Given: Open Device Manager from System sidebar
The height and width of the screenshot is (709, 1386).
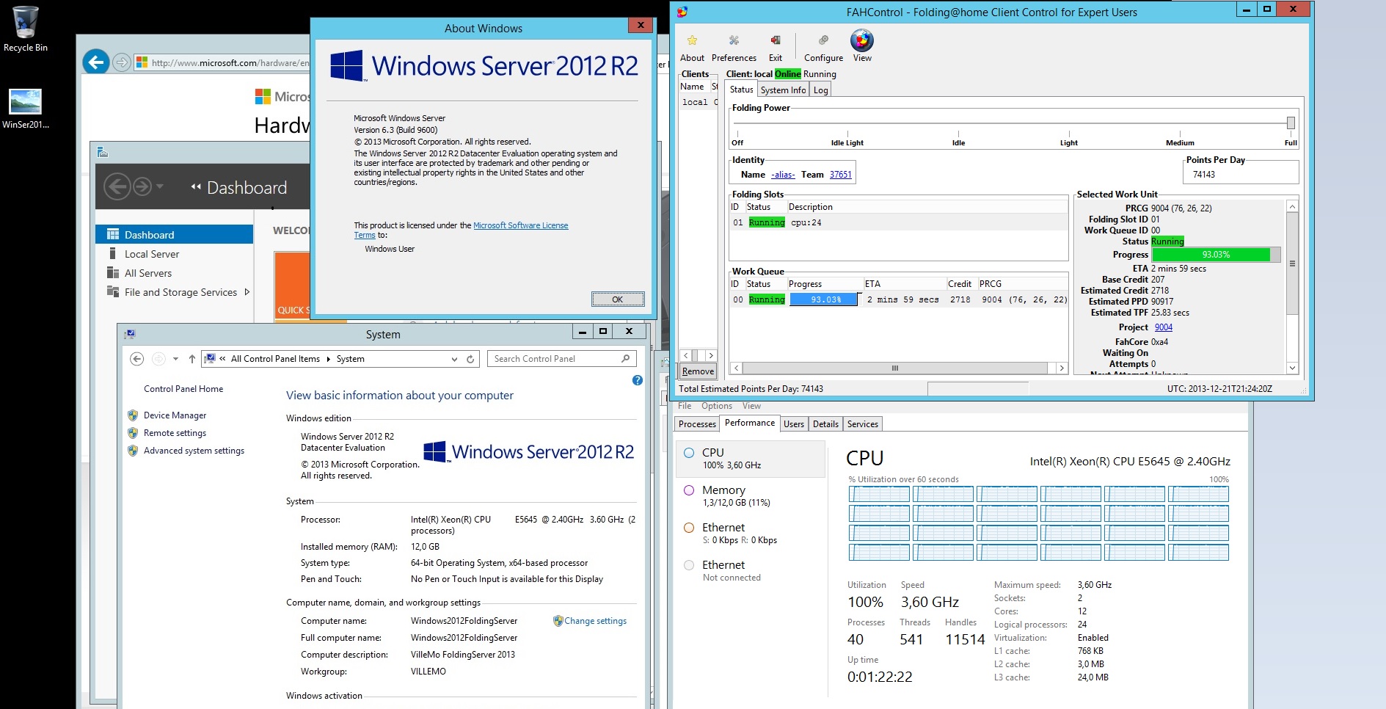Looking at the screenshot, I should point(175,415).
